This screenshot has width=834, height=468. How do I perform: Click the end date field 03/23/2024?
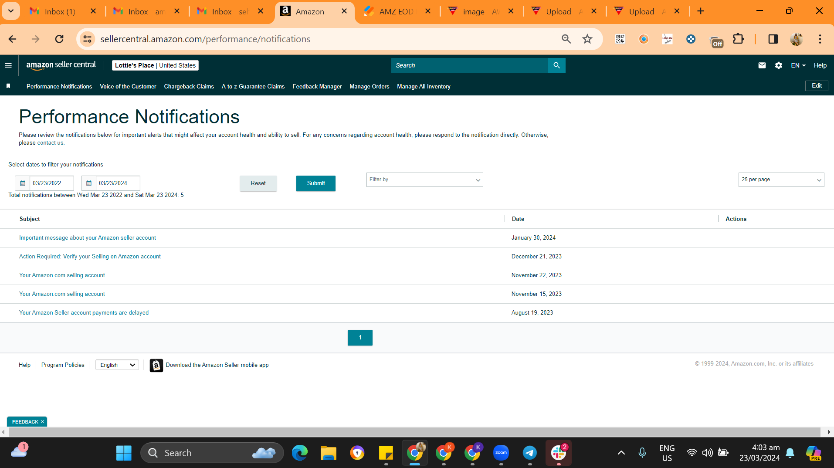(x=118, y=183)
